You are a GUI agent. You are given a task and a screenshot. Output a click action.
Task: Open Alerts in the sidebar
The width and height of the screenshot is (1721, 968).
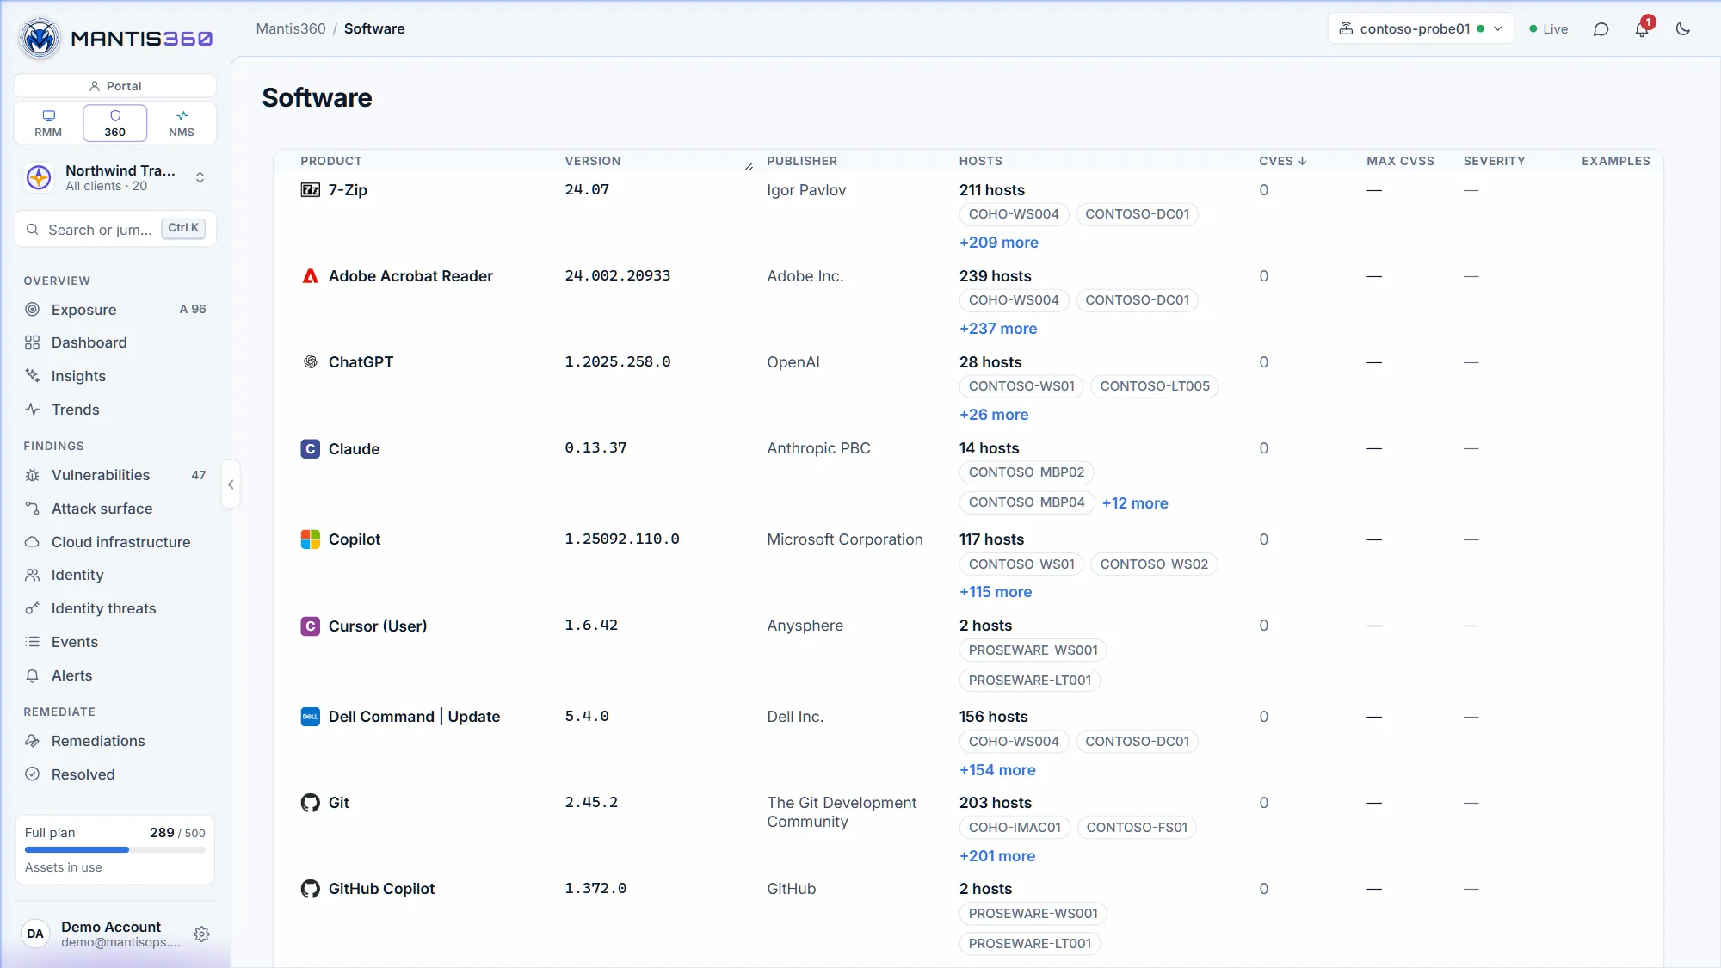point(115,675)
